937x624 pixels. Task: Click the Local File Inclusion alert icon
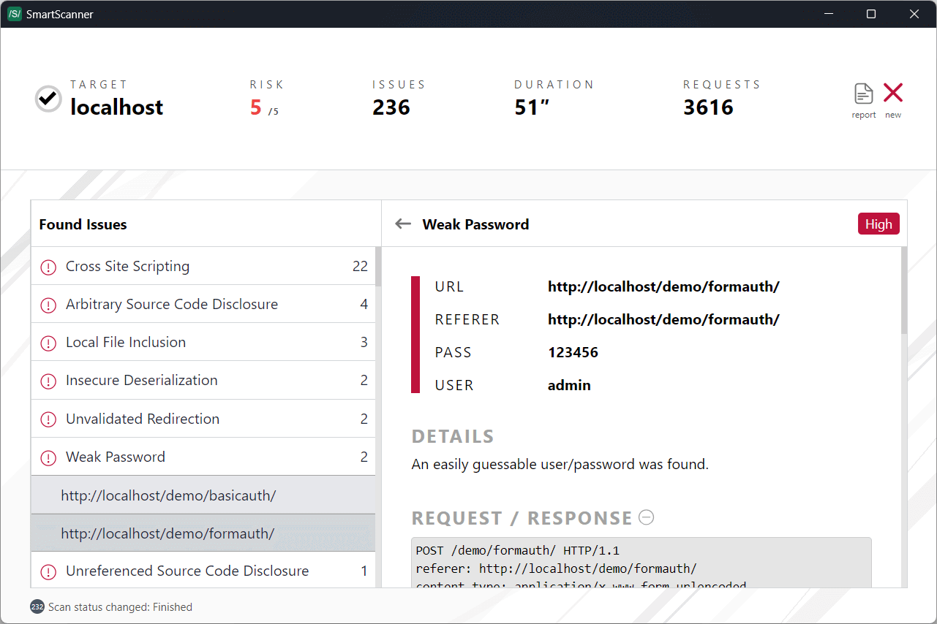(x=48, y=343)
